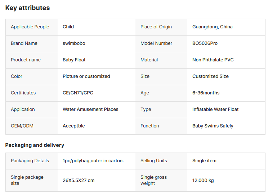Screen dimensions: 268x196
Task: Click the Customized Size value
Action: [x=210, y=76]
